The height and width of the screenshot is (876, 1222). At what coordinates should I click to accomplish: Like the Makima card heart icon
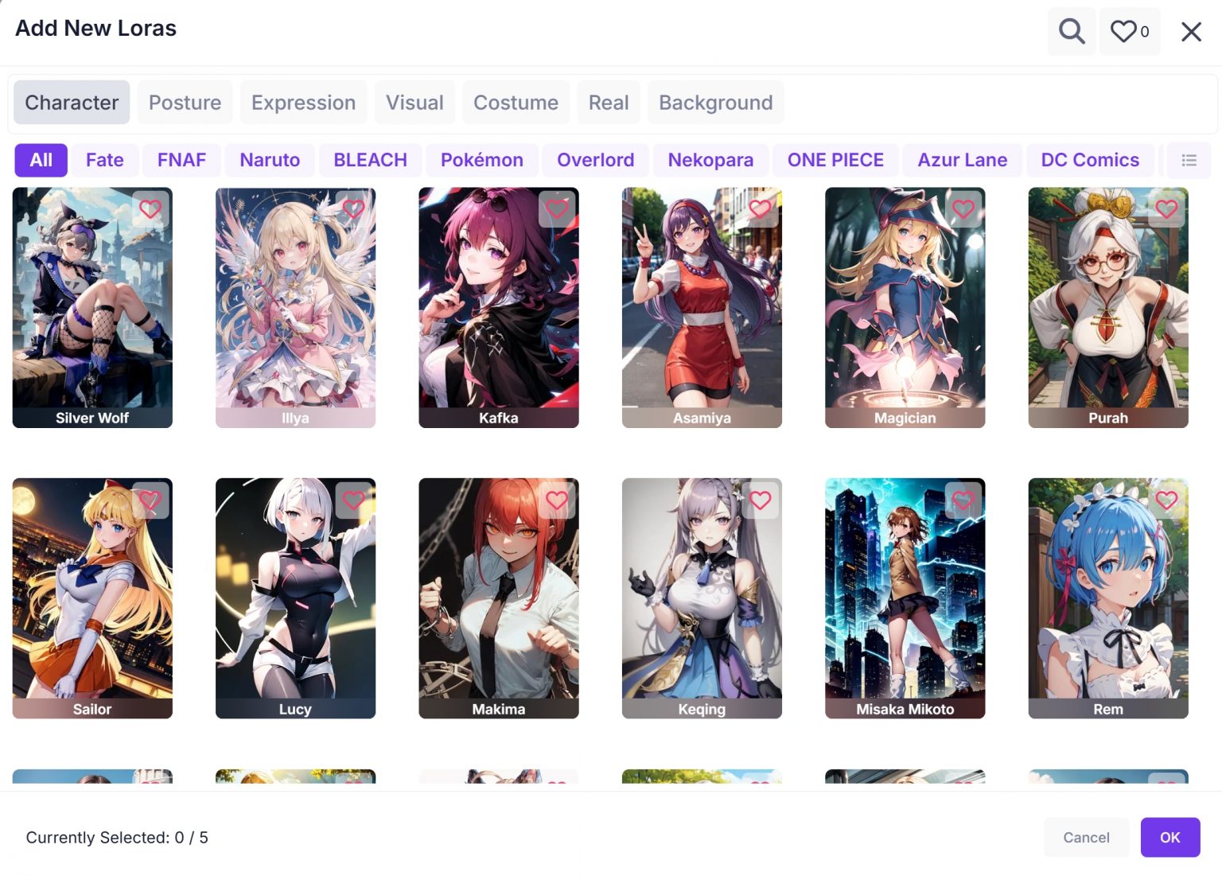(x=557, y=500)
